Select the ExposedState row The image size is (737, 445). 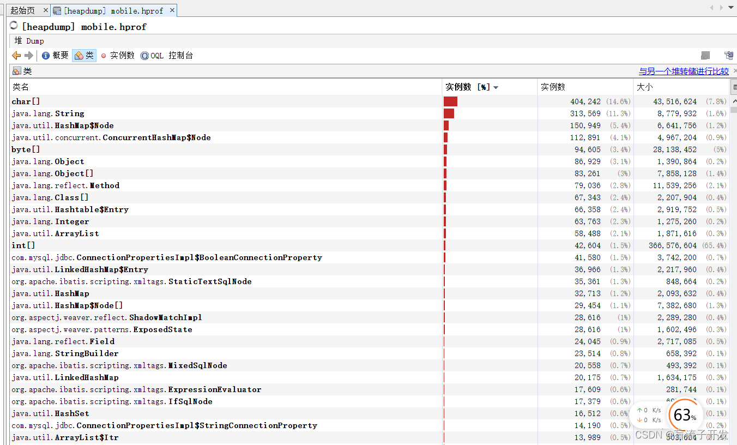click(x=369, y=329)
